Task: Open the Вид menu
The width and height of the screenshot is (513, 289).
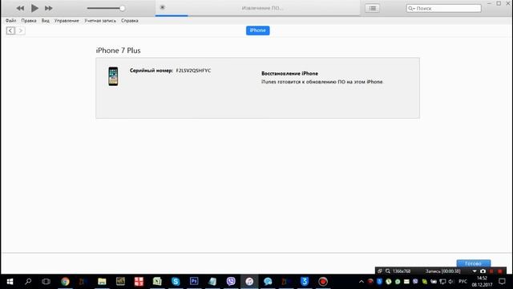Action: click(x=46, y=21)
